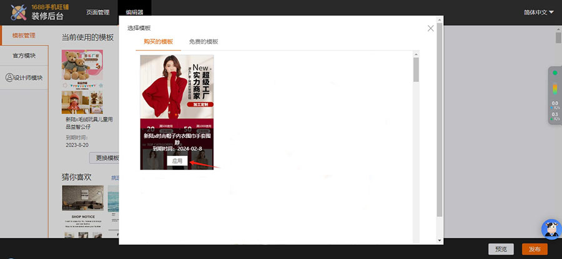
Task: Click the 新陆x时尚帽子内衣围巾 template title
Action: point(177,139)
